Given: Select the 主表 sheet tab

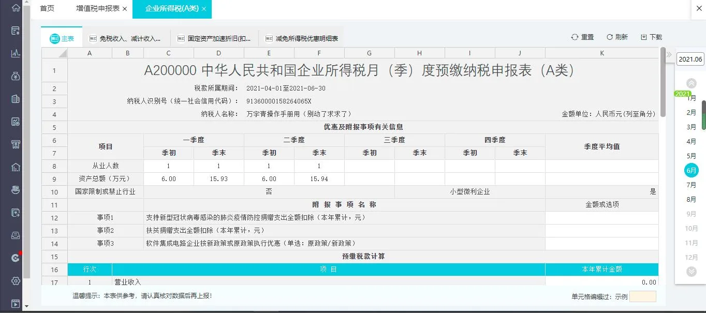Looking at the screenshot, I should tap(62, 38).
